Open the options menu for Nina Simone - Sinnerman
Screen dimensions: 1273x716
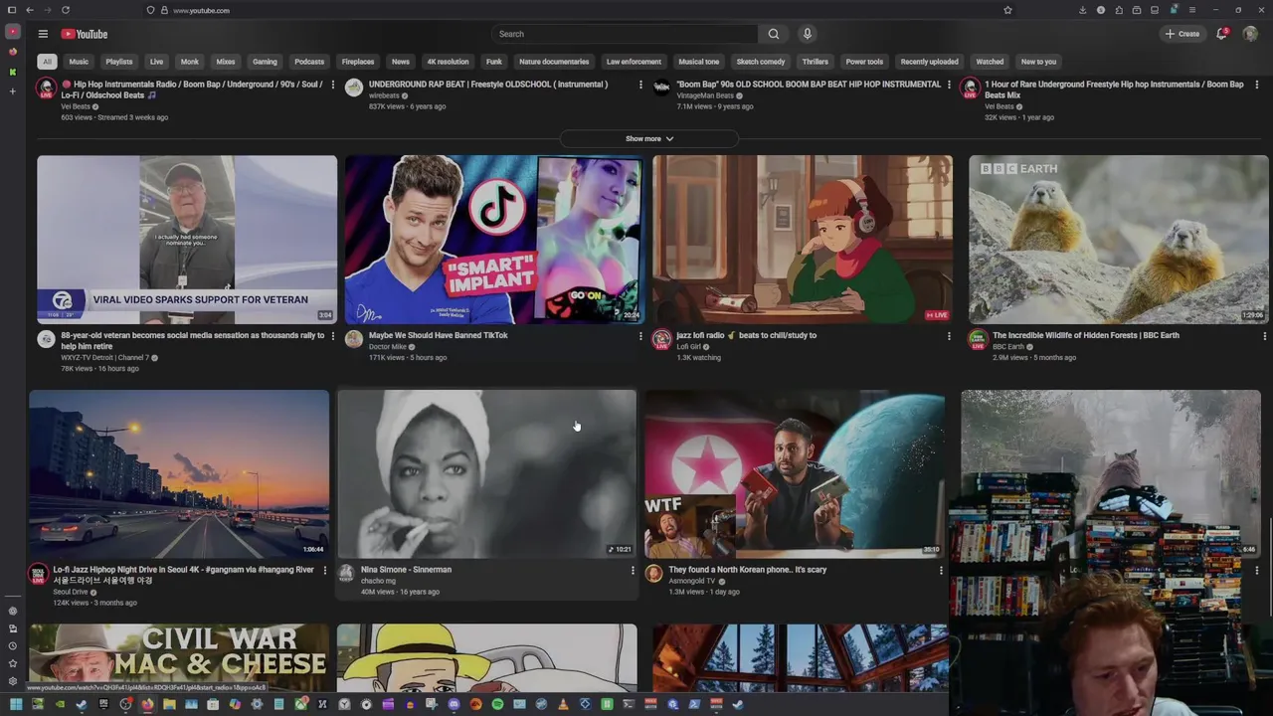pyautogui.click(x=633, y=571)
